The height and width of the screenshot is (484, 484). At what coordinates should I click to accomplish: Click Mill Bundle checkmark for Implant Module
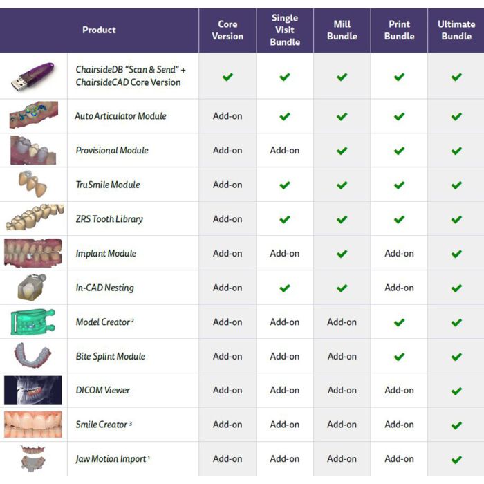coord(342,254)
